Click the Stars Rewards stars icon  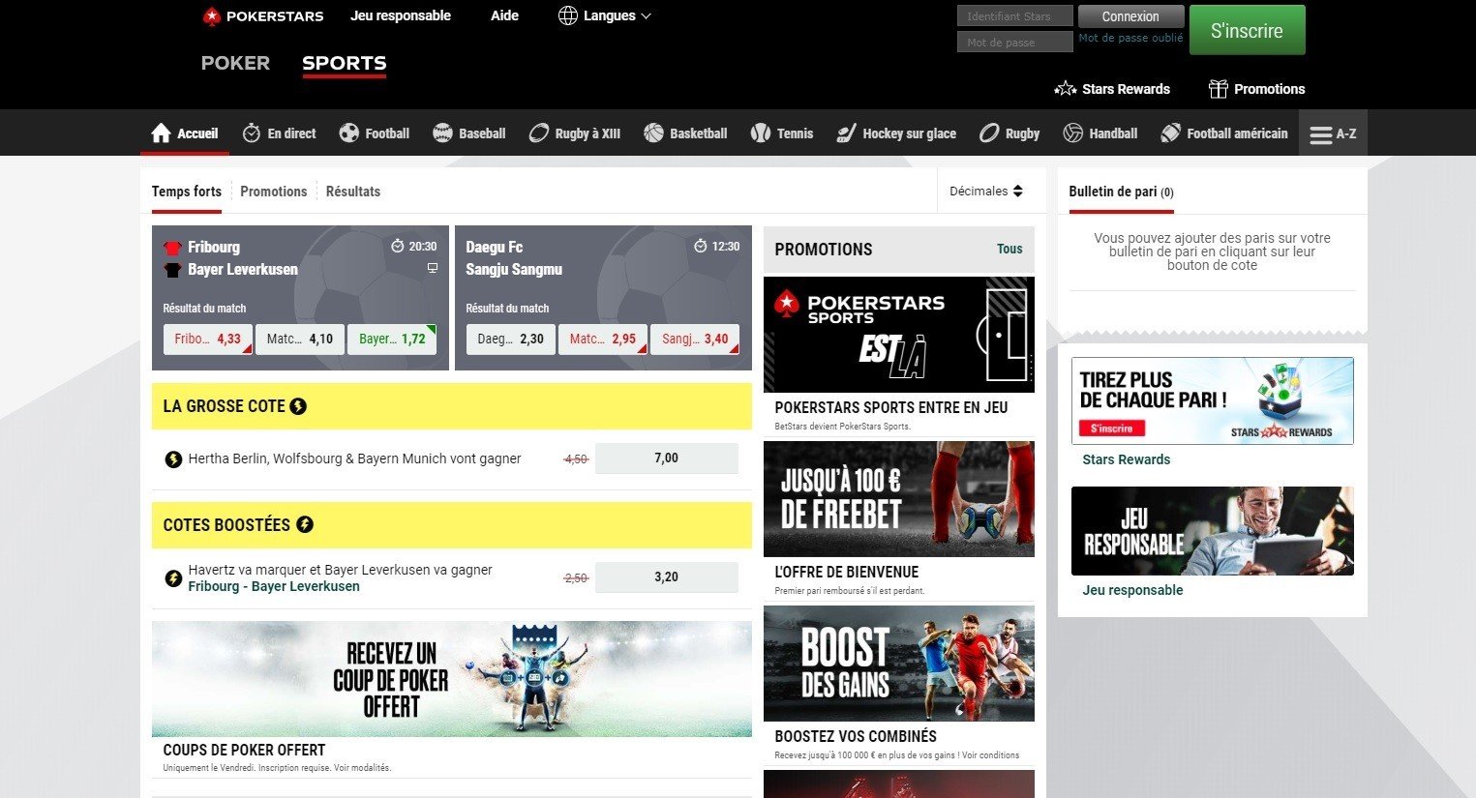click(1065, 89)
